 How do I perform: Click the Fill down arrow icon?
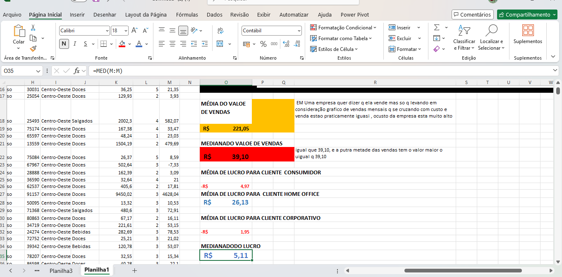[x=437, y=38]
